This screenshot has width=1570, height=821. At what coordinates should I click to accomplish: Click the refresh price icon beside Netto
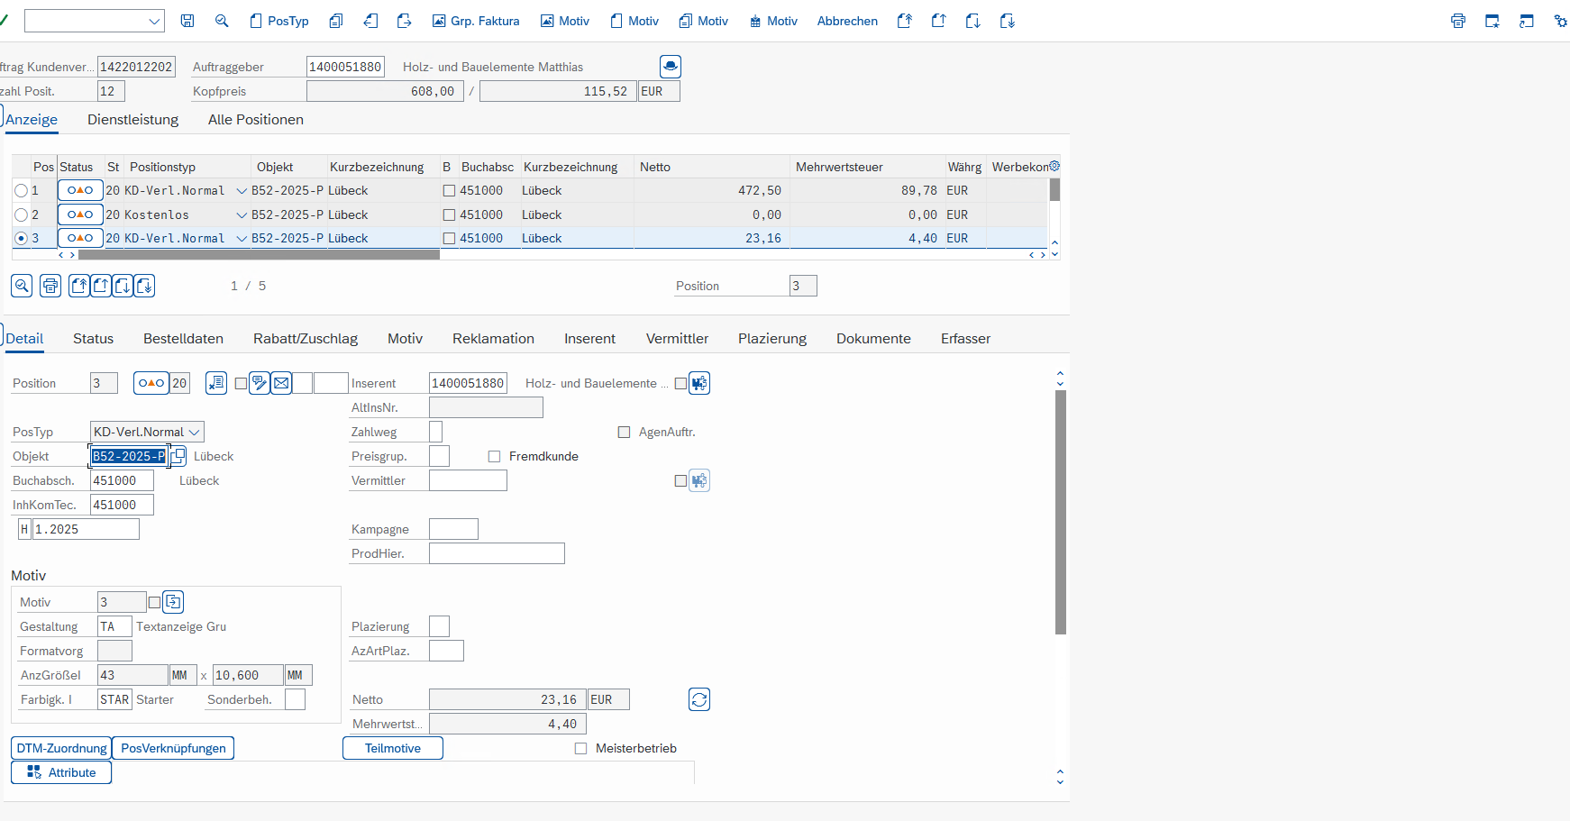pyautogui.click(x=699, y=699)
